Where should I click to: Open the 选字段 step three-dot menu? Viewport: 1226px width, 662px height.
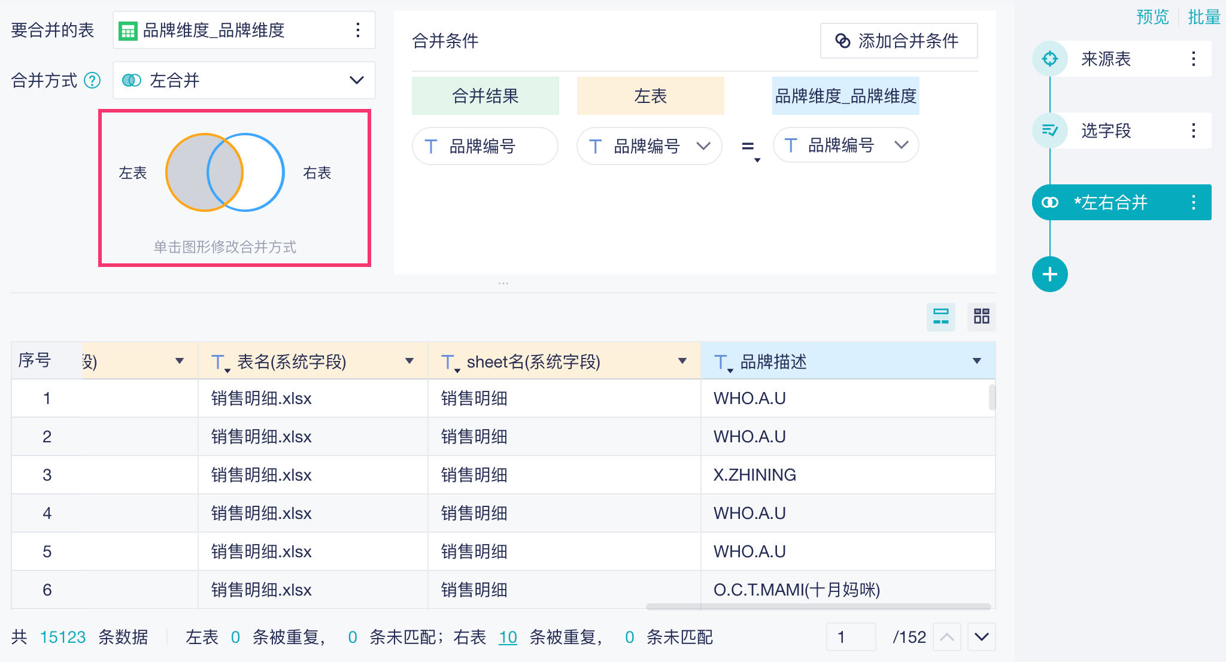(x=1193, y=130)
